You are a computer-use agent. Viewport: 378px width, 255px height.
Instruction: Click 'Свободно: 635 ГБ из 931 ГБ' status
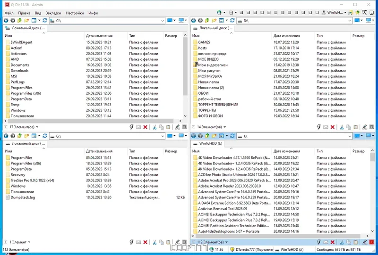pos(338,249)
